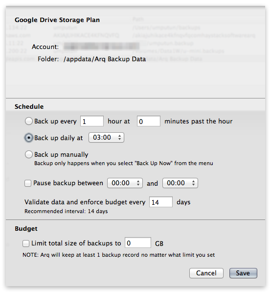
Task: Click the stepper on the pause end time
Action: point(194,183)
